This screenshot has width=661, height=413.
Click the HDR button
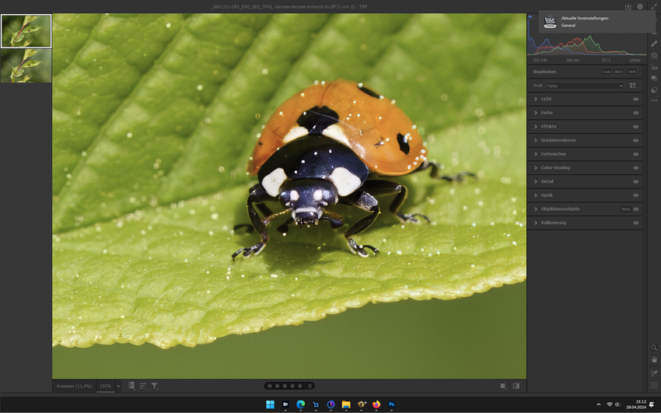[x=631, y=72]
